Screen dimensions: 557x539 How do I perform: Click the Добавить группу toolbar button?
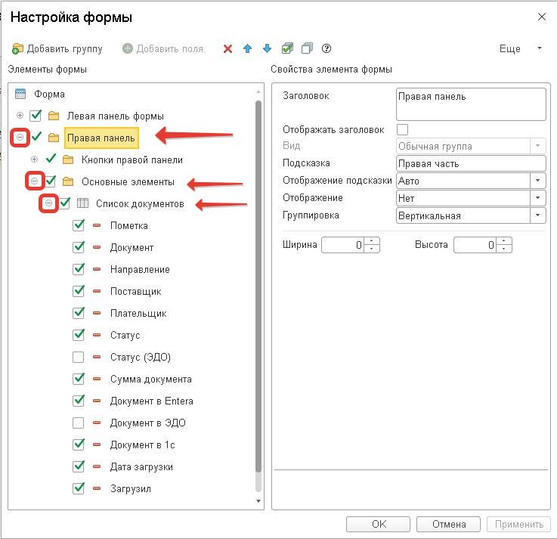[x=57, y=48]
